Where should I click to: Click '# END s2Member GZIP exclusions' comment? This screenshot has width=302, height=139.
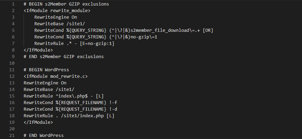64,57
